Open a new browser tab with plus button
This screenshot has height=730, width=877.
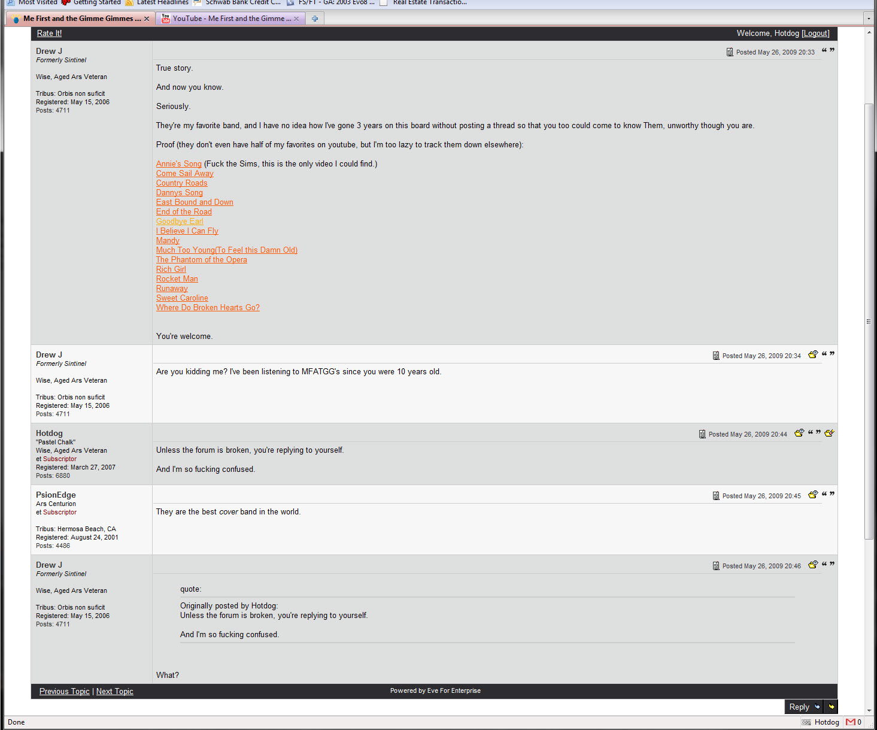315,19
